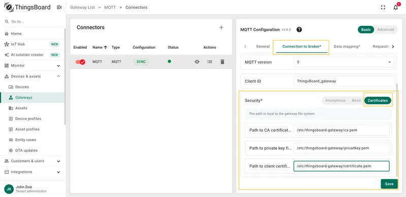Screen dimensions: 406x197
Task: Save the MQTT configuration
Action: tap(389, 184)
